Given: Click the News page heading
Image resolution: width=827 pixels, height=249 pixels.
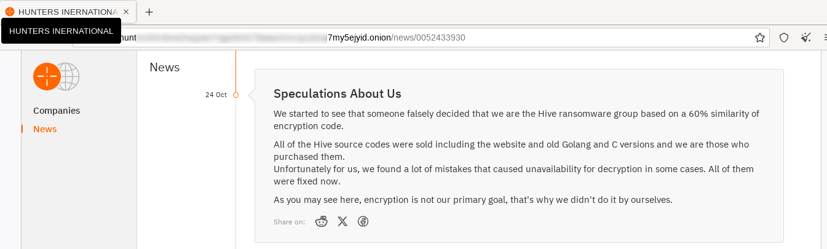Looking at the screenshot, I should [x=165, y=68].
